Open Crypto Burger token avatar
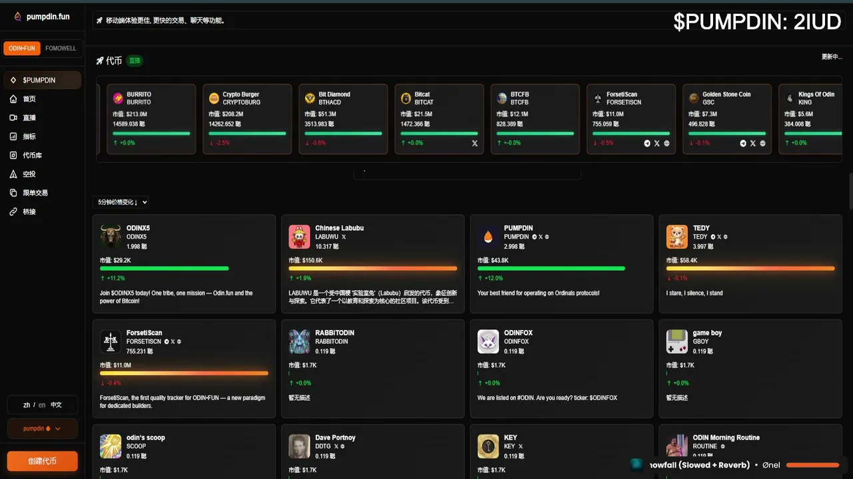Viewport: 853px width, 479px height. [214, 98]
